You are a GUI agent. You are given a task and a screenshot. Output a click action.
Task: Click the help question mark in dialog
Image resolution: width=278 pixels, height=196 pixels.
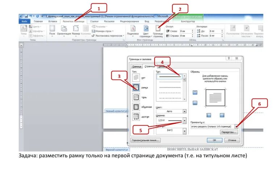(229, 58)
